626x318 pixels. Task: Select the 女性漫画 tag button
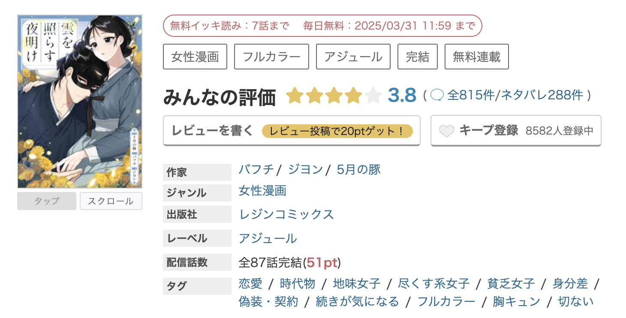195,57
